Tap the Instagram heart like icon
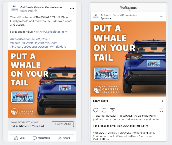Viewport: 172px width, 145px height. (96, 110)
